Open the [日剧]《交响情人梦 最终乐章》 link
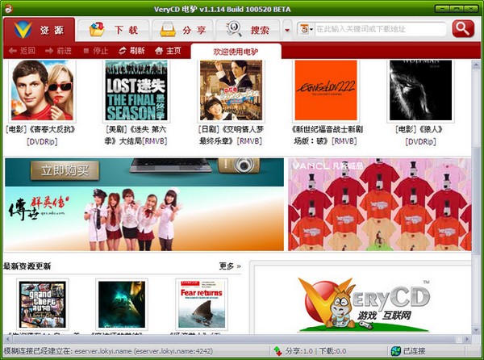 (x=231, y=136)
